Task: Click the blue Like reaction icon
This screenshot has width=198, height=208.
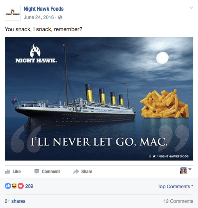Action: [x=8, y=186]
